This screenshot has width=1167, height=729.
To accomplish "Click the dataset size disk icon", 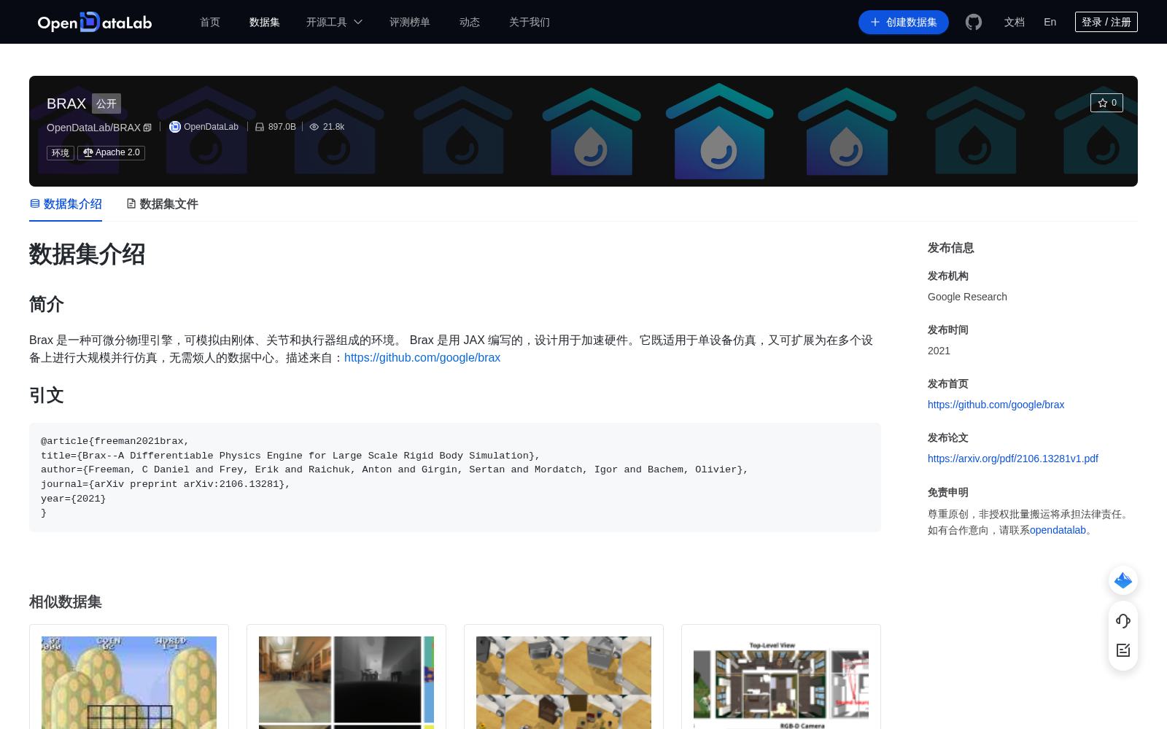I will point(260,127).
